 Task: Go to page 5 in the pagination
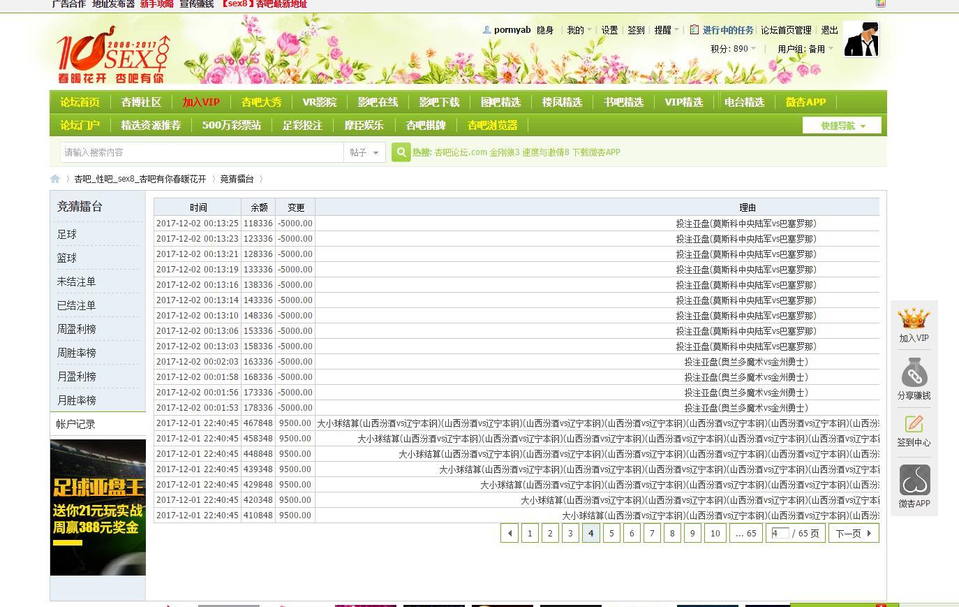pos(611,533)
